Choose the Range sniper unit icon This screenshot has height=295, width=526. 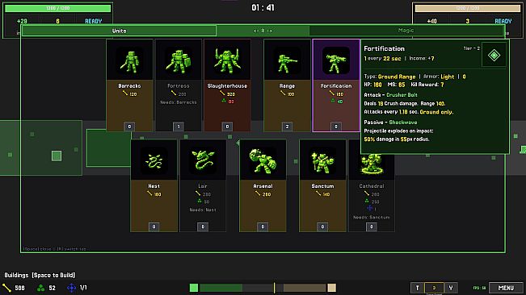click(287, 61)
